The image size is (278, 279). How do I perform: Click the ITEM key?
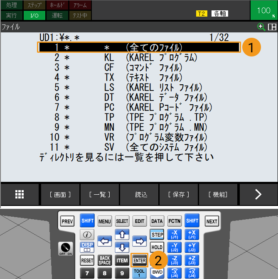point(122,260)
